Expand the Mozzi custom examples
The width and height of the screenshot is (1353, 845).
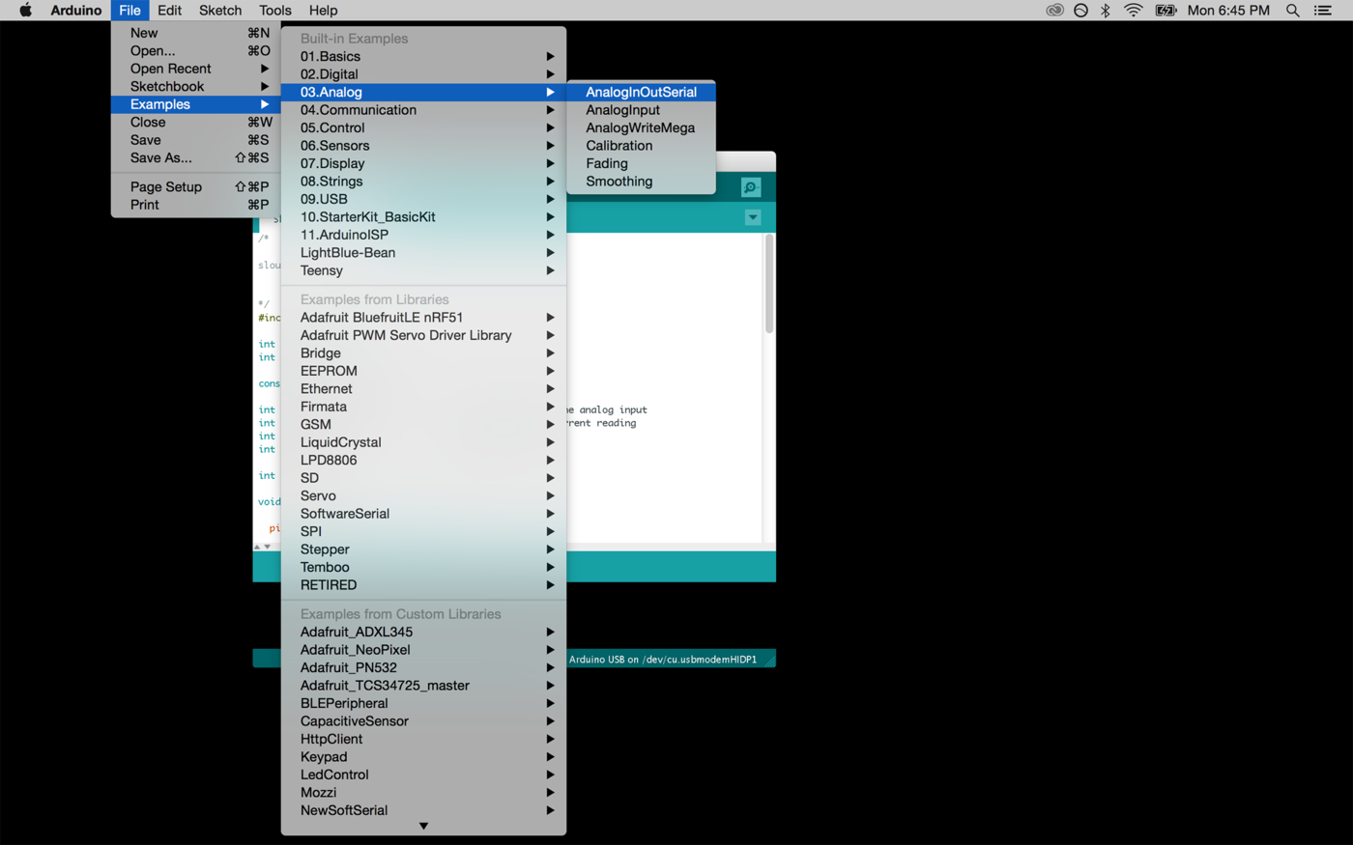[x=423, y=793]
